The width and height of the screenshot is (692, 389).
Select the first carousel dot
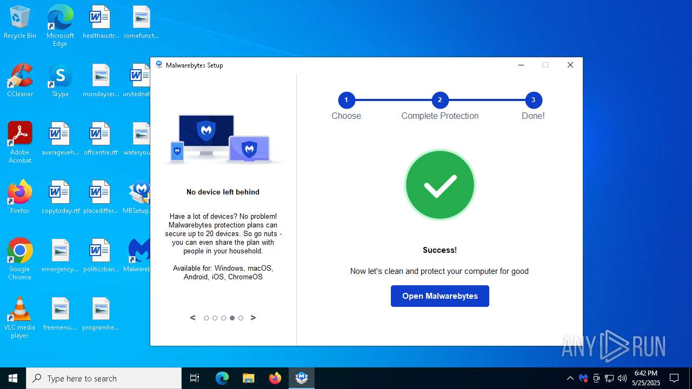pos(206,318)
